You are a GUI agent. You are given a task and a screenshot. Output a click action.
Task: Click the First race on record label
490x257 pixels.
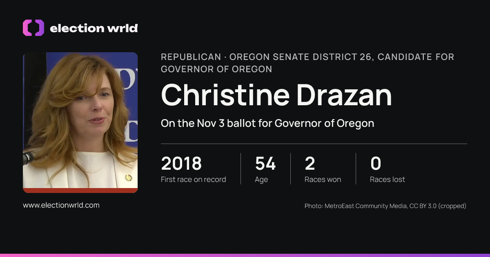coord(193,179)
